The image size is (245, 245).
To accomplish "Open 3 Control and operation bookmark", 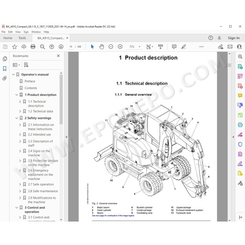I will 35,210.
